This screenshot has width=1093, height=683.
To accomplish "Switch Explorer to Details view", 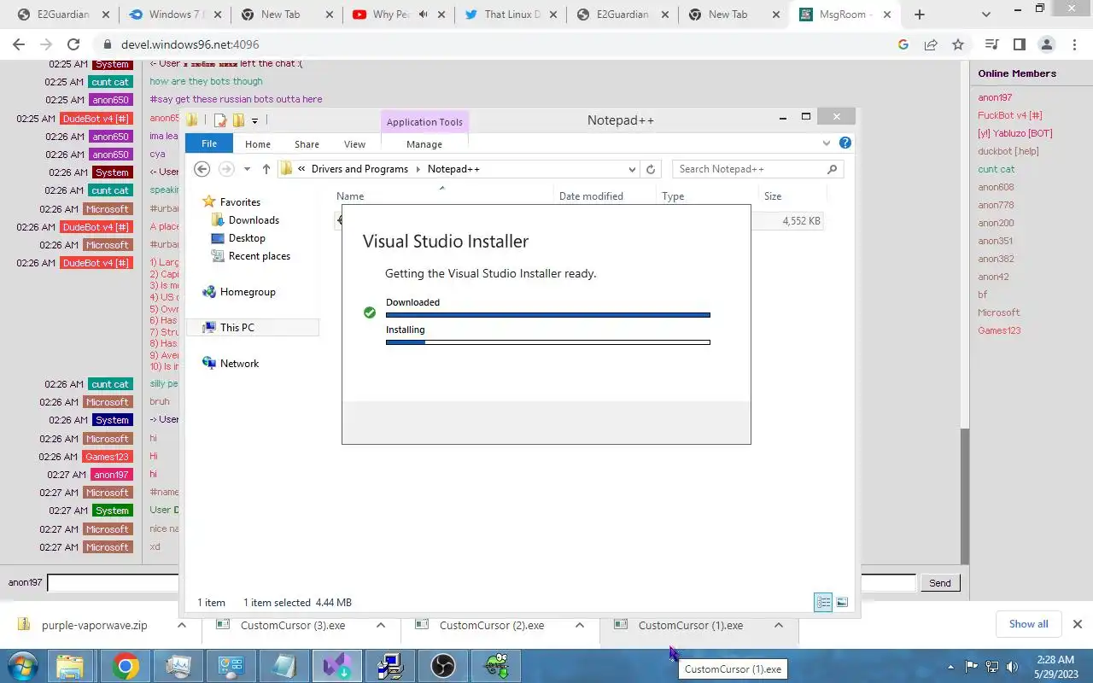I will click(823, 603).
